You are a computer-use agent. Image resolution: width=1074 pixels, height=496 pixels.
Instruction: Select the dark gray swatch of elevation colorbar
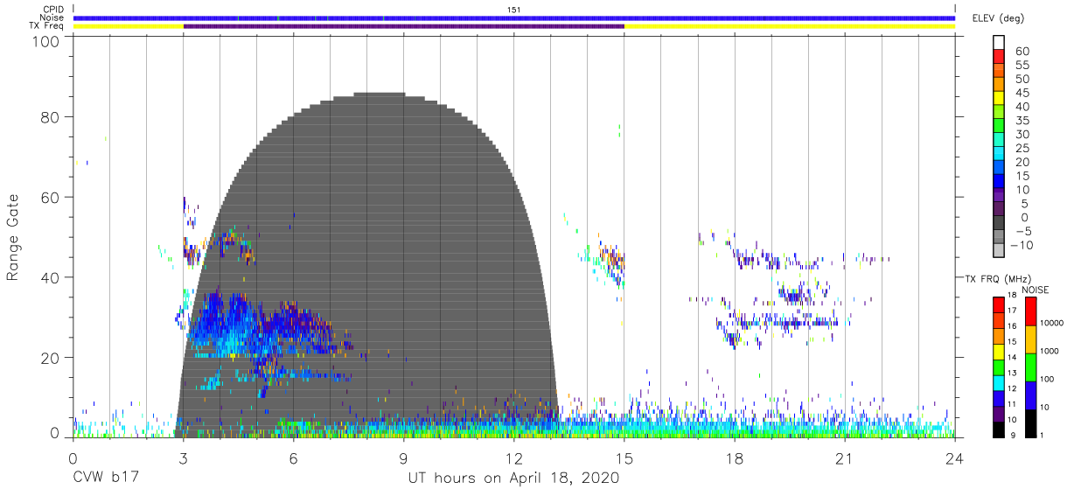[998, 222]
